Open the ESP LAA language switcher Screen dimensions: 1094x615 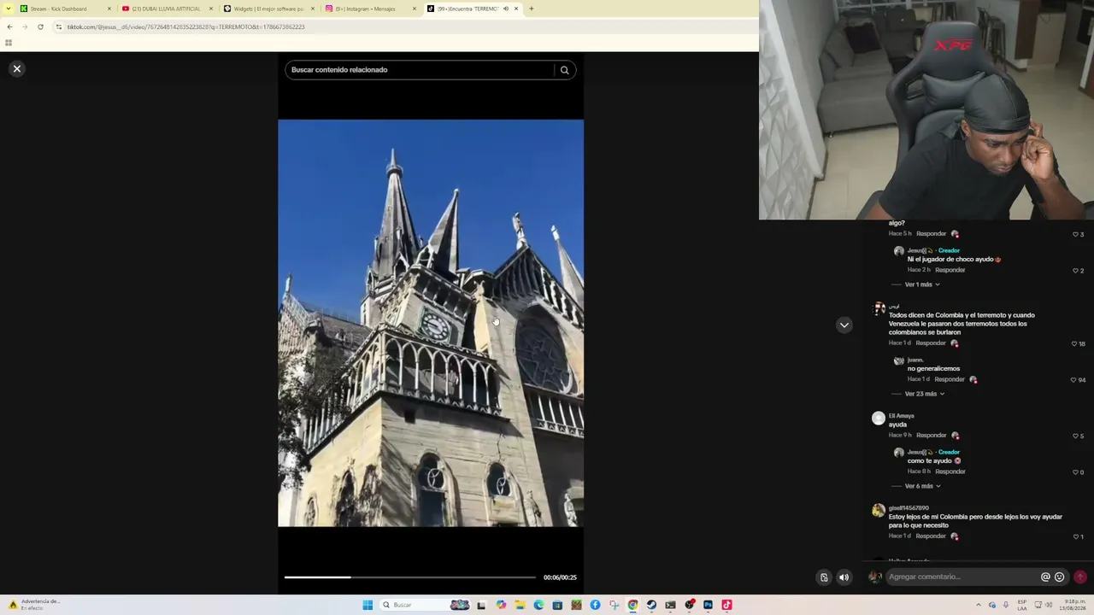pyautogui.click(x=1021, y=605)
